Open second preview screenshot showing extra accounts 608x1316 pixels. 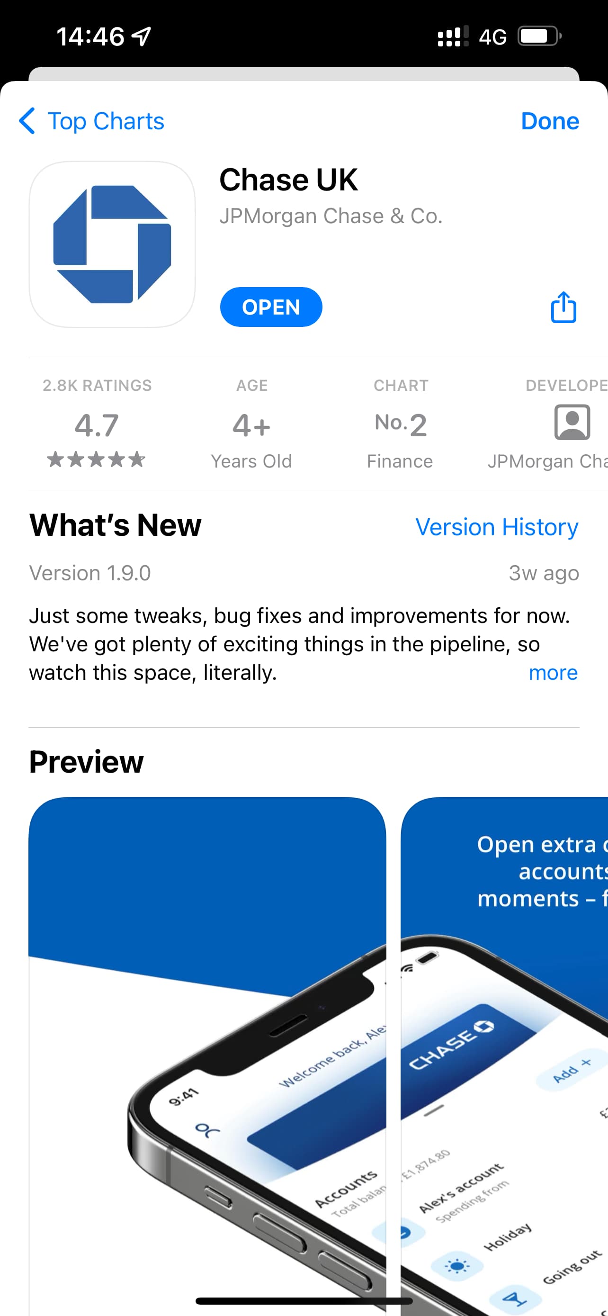pos(504,1055)
